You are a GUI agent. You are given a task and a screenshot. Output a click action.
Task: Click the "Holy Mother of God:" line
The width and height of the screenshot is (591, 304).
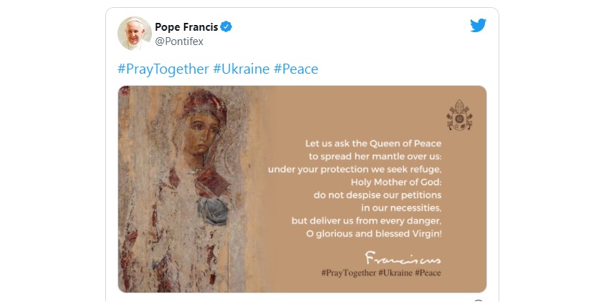click(x=396, y=182)
